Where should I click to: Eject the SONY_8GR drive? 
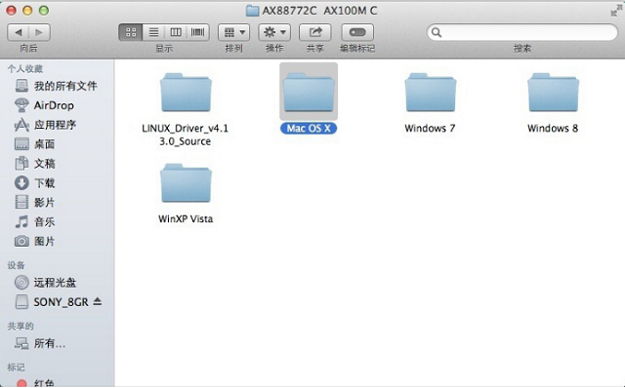(x=98, y=301)
